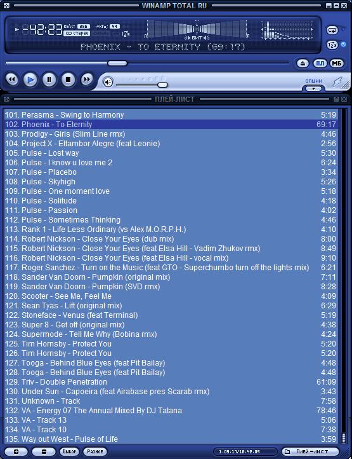Select track 103 Prodigy - Girls
Screen dimensions: 352x459
pyautogui.click(x=171, y=134)
